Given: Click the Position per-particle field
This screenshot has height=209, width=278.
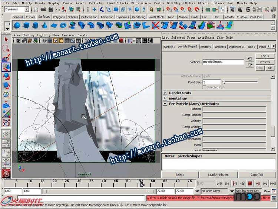Looking at the screenshot, I should coord(235,109).
